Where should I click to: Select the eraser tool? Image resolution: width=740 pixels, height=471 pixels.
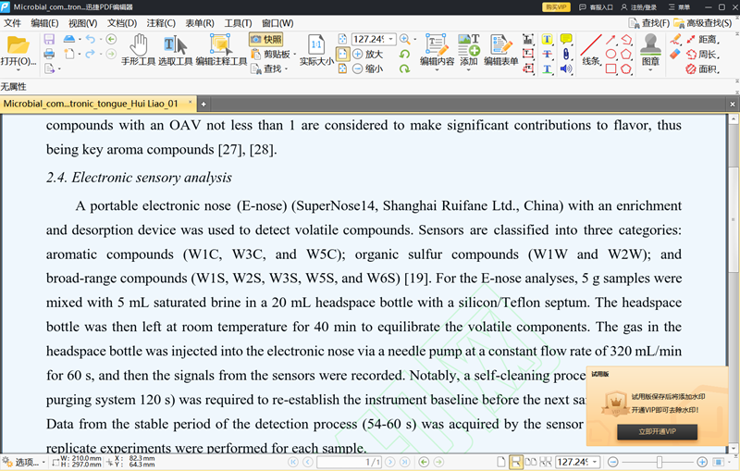pyautogui.click(x=675, y=55)
